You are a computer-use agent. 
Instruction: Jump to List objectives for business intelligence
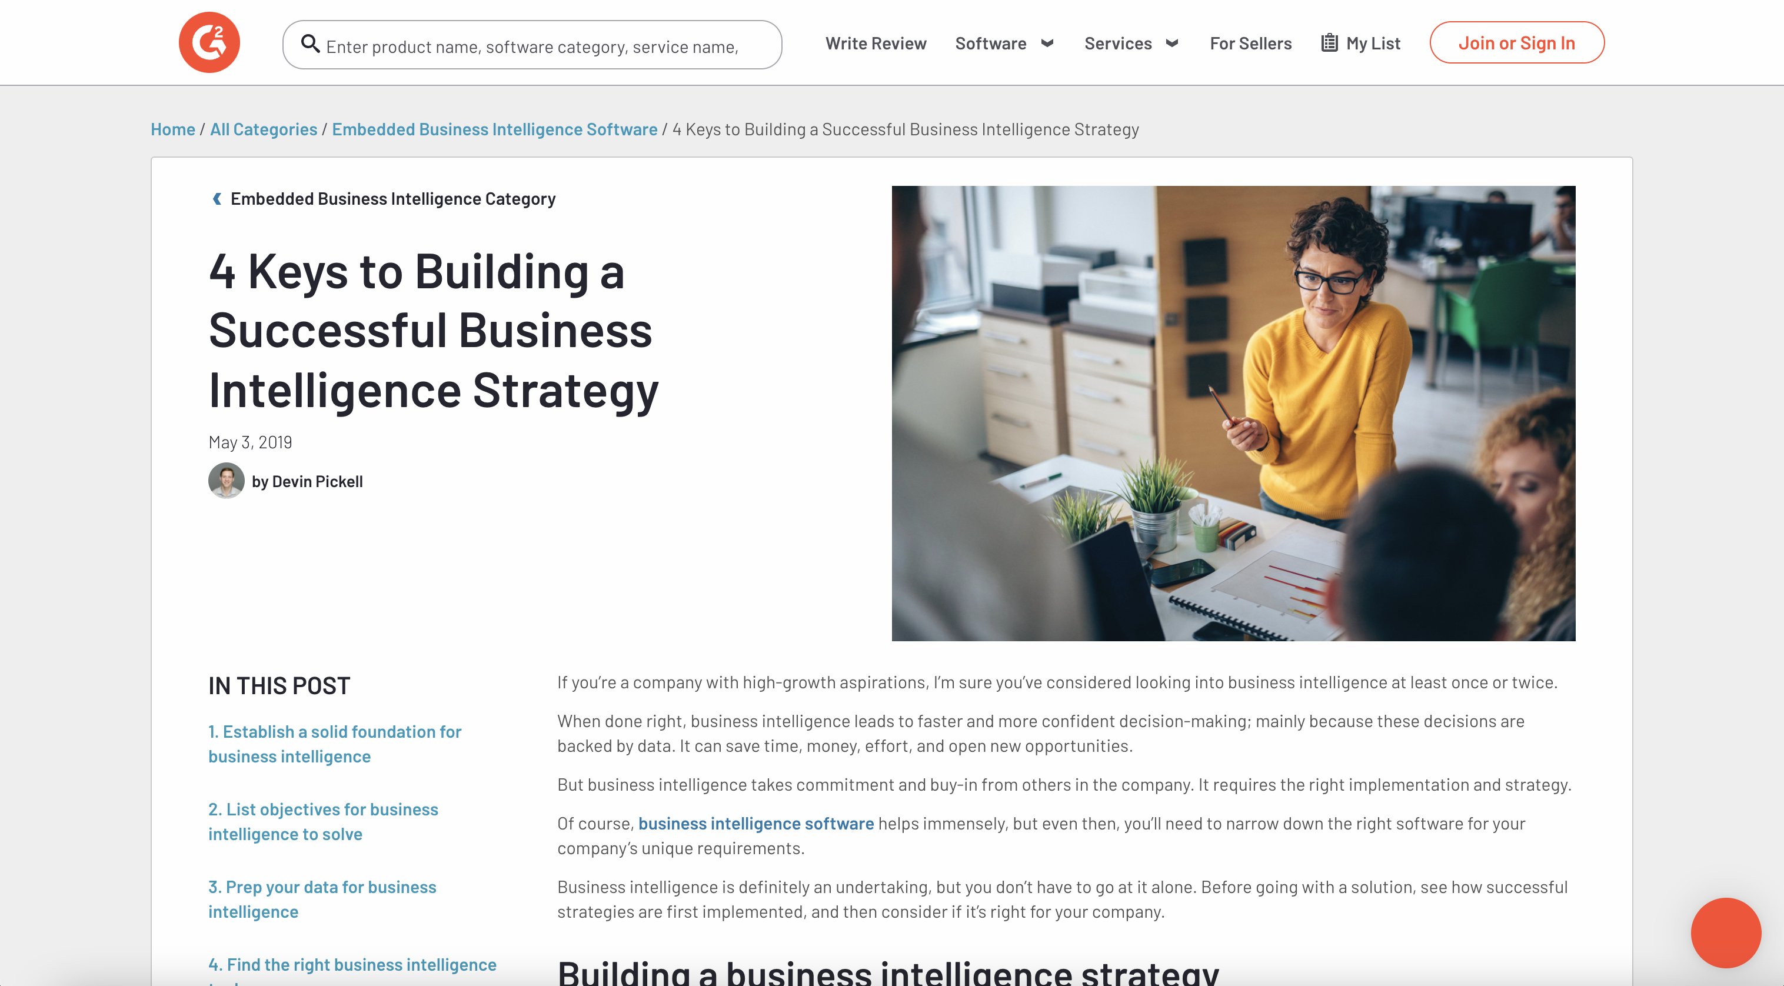[324, 822]
